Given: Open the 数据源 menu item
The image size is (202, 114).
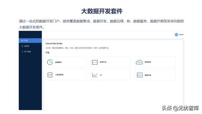Looking at the screenshot, I should point(30,46).
